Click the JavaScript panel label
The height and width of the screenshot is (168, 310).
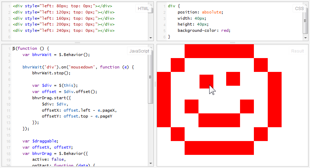(139, 51)
